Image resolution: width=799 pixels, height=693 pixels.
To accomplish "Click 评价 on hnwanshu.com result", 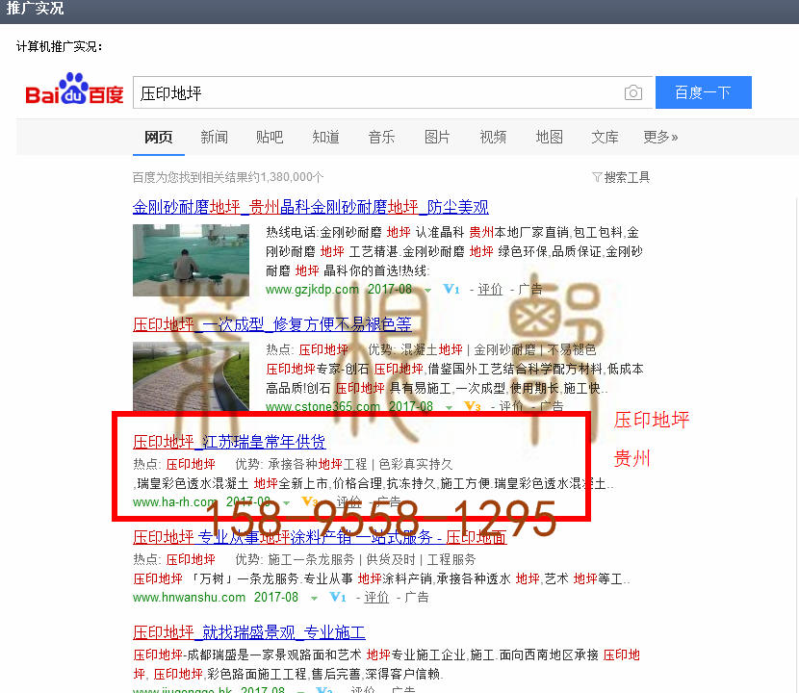I will click(376, 597).
